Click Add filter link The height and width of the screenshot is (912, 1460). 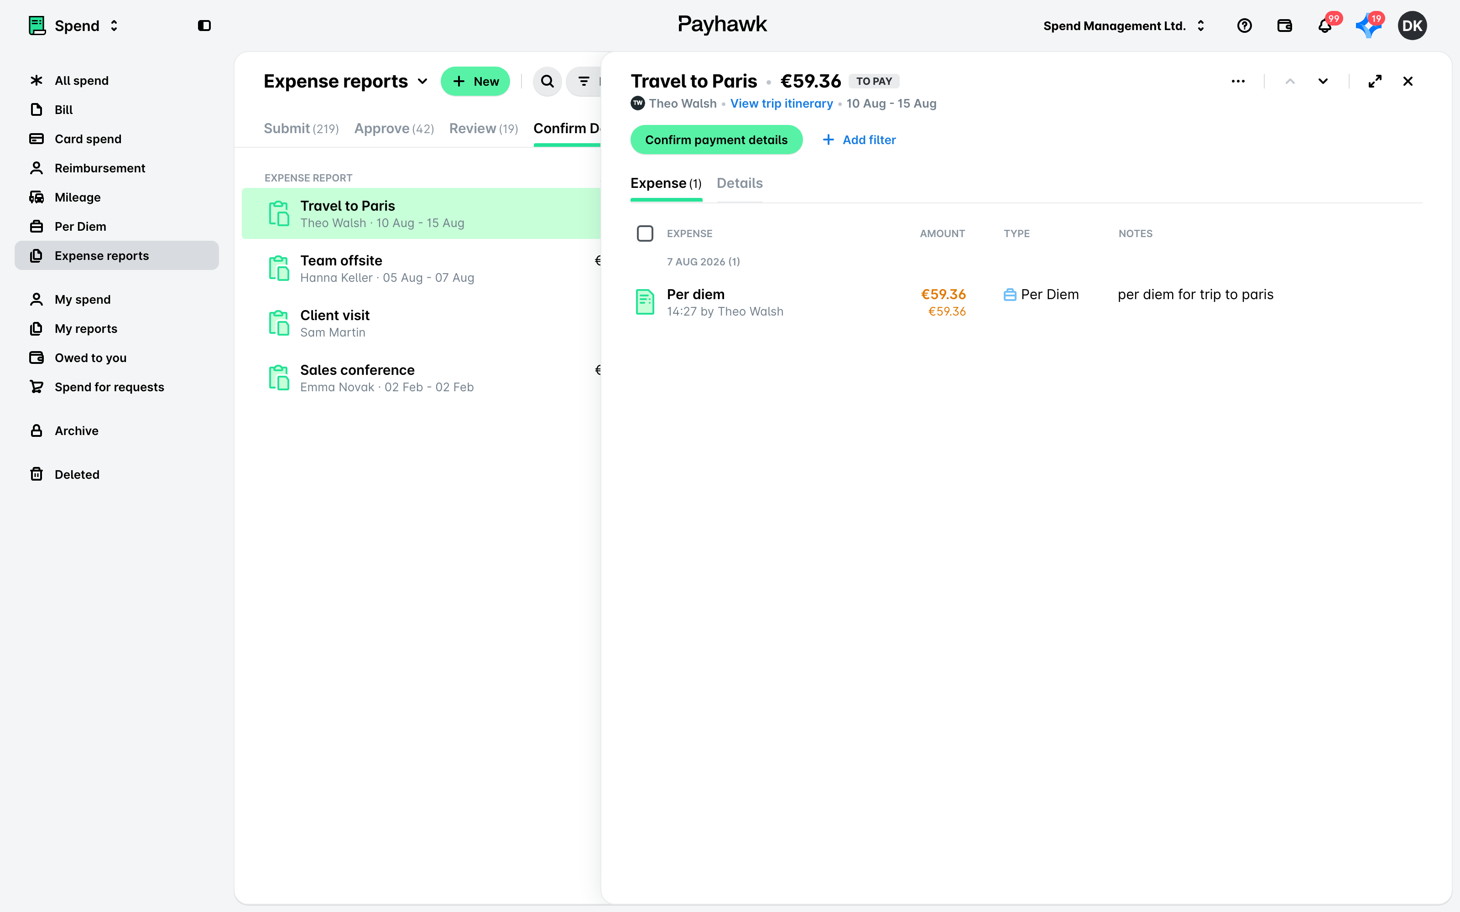859,140
